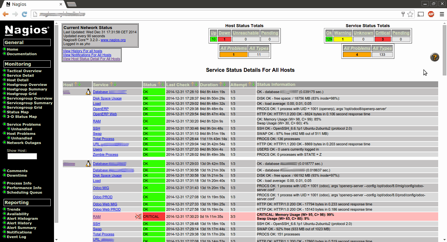Click the yellow Warning count 1

tap(343, 39)
